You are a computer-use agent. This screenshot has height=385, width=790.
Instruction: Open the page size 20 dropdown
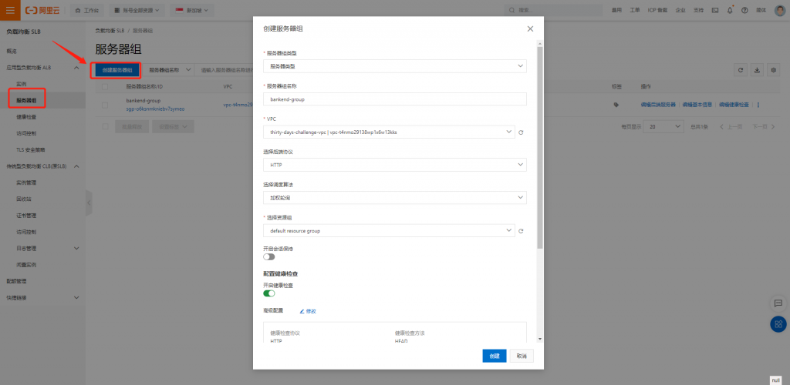coord(664,126)
